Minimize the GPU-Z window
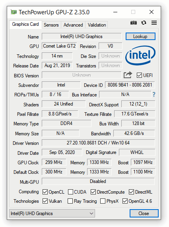Screen dimensions: 169x227 115,12
